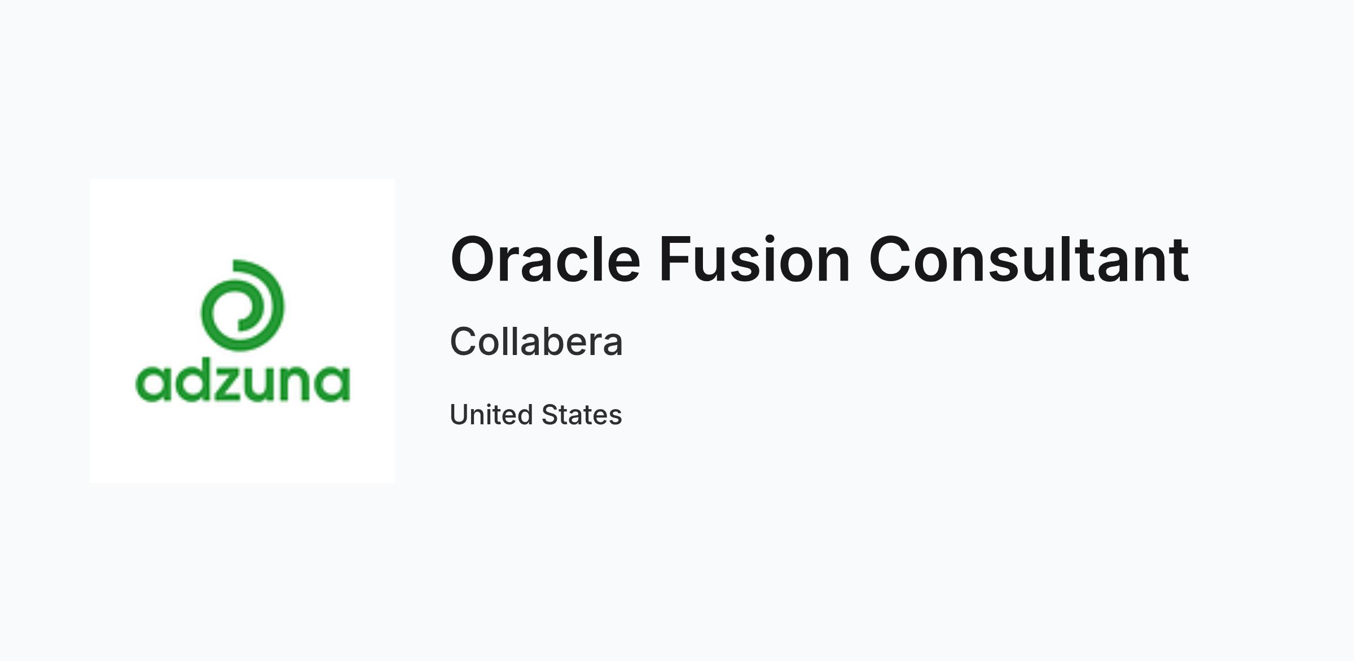Select the white Adzuna logo tile
Viewport: 1354px width, 661px height.
(x=243, y=331)
